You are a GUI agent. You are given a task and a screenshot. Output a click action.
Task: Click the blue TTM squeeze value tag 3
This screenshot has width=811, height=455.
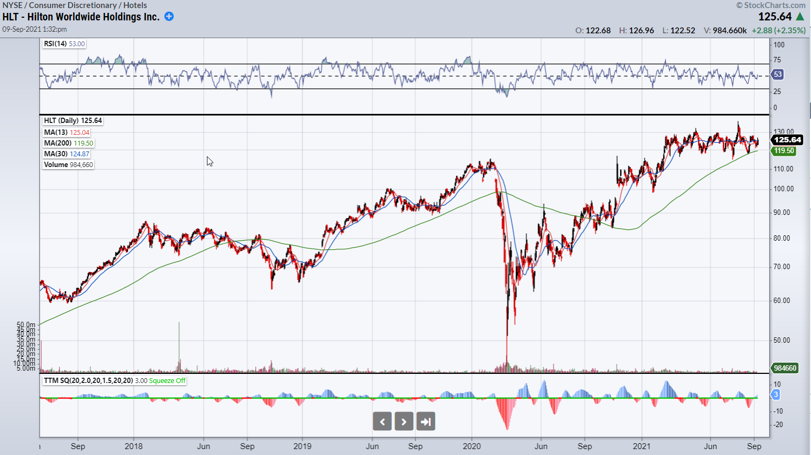[776, 394]
